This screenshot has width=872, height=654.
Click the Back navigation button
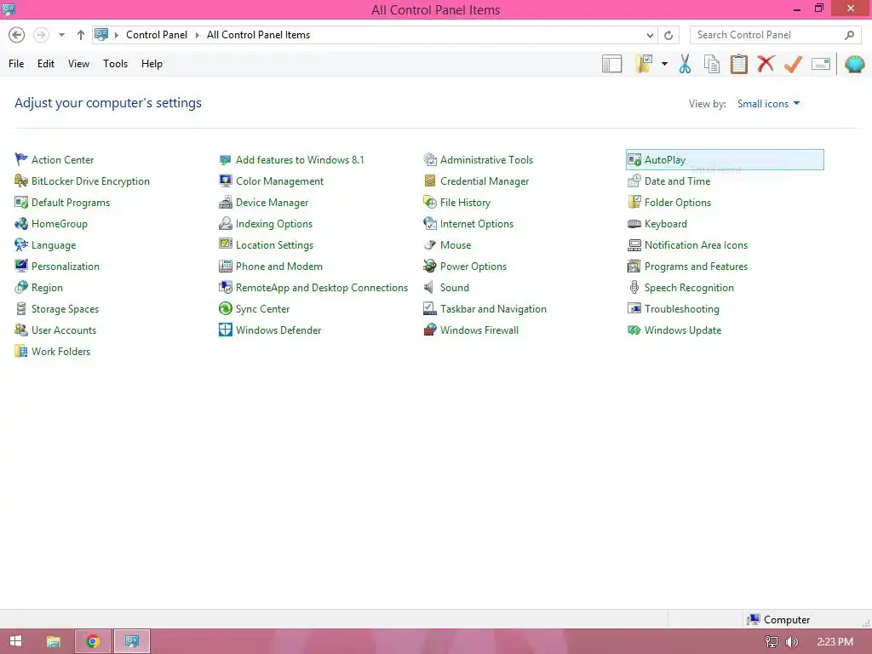tap(17, 35)
